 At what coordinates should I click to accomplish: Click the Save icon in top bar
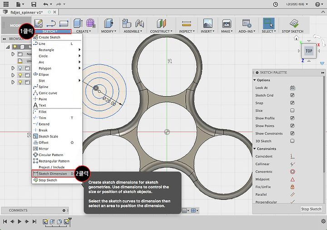click(34, 4)
